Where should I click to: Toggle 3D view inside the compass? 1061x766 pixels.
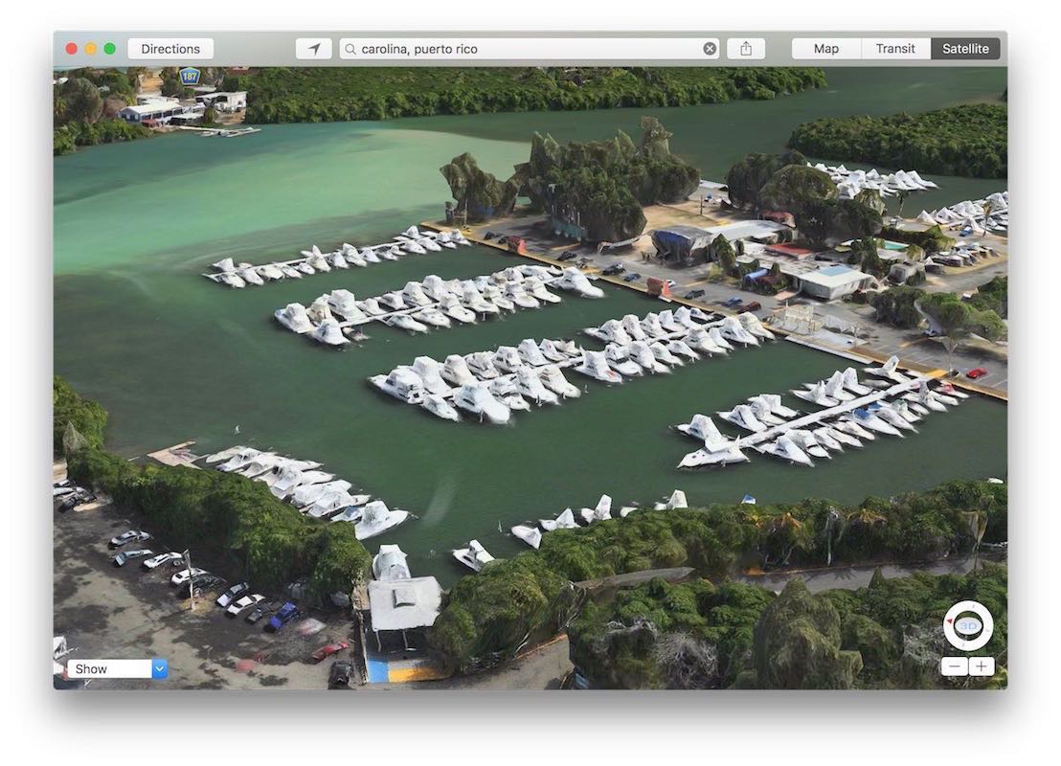968,626
